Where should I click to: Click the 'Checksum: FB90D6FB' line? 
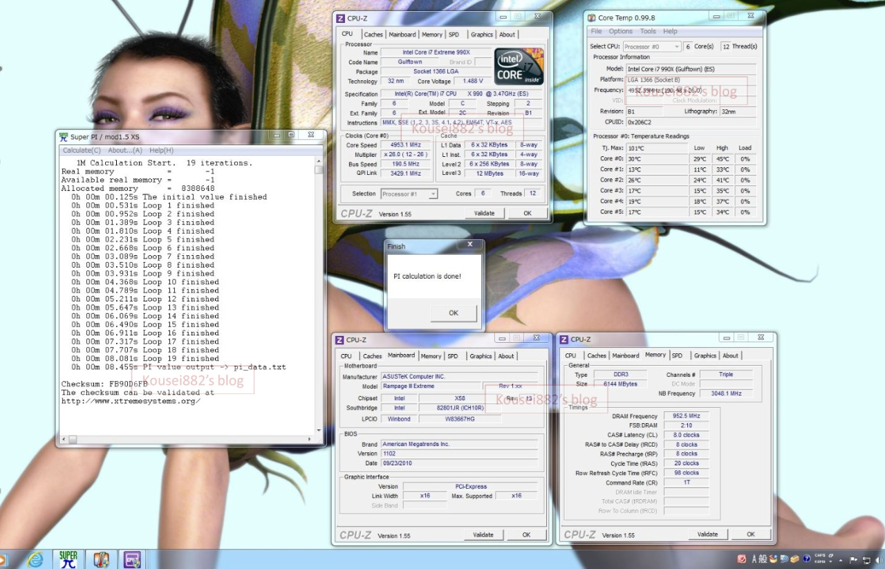[x=104, y=384]
